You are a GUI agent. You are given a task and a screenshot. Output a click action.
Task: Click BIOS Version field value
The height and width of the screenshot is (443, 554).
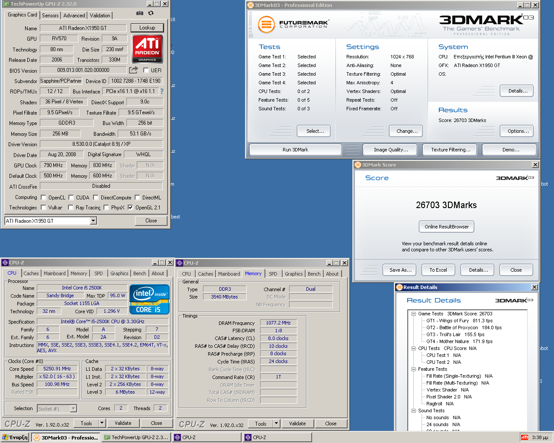[83, 70]
